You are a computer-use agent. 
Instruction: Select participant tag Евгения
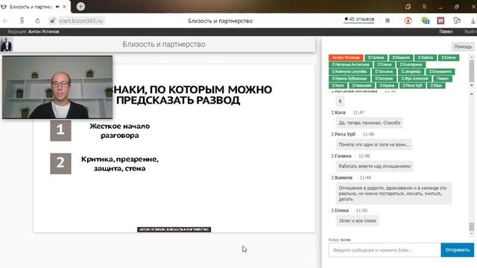(384, 78)
